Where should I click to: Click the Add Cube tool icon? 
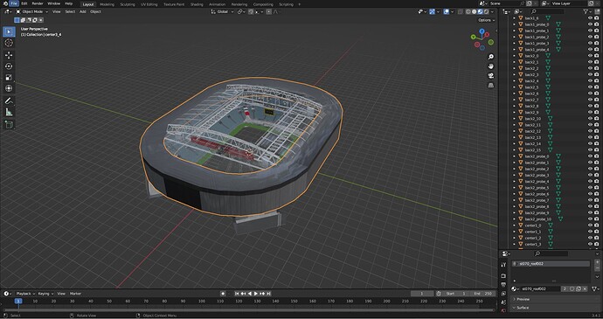9,124
